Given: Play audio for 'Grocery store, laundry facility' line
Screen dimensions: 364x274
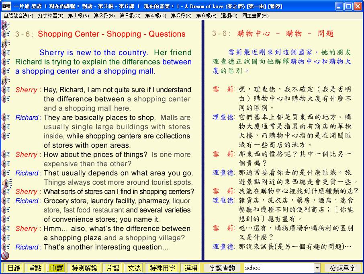Looking at the screenshot, I should coord(6,201).
